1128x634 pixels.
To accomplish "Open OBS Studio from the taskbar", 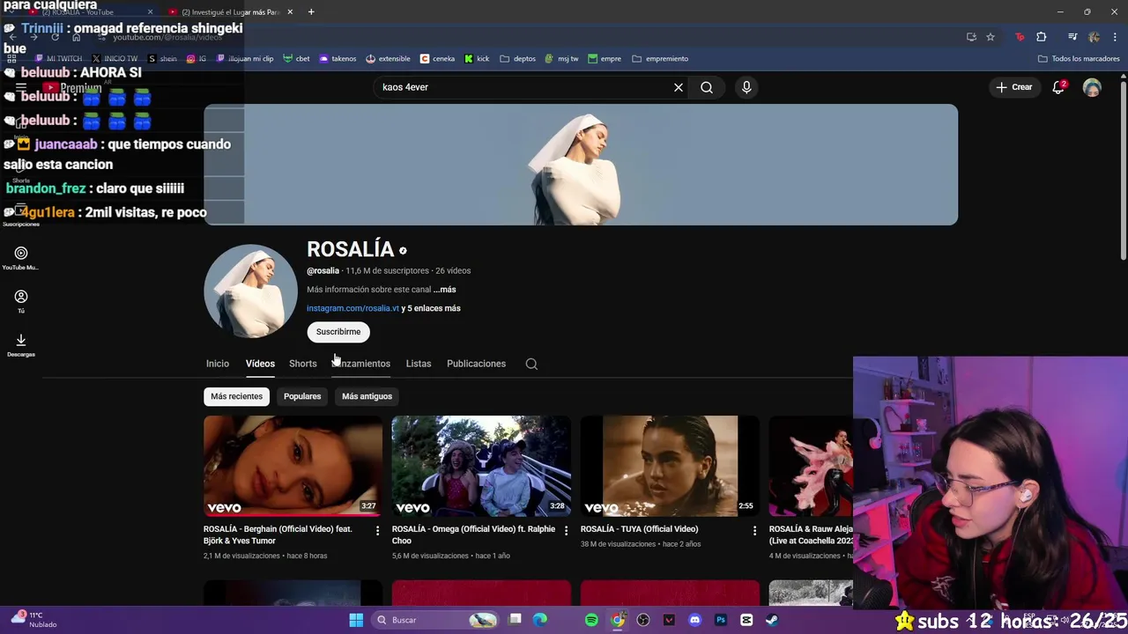I will point(643,620).
